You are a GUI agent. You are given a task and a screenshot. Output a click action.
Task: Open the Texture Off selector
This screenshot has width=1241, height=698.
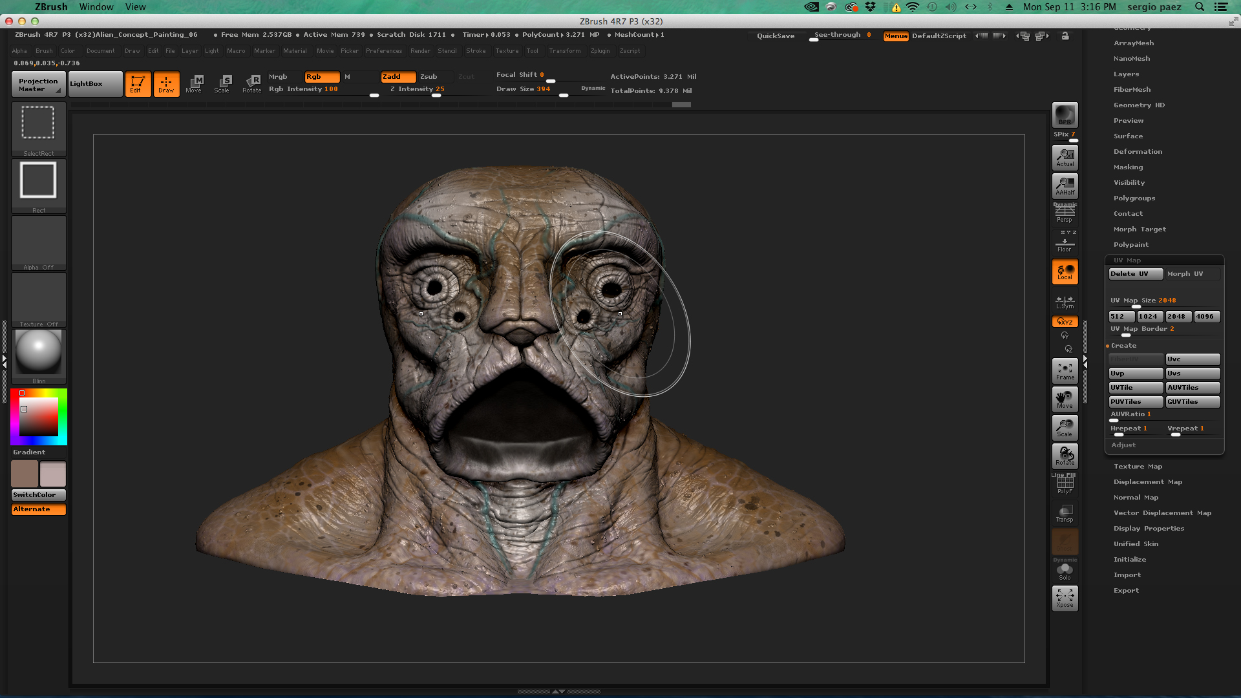[39, 300]
